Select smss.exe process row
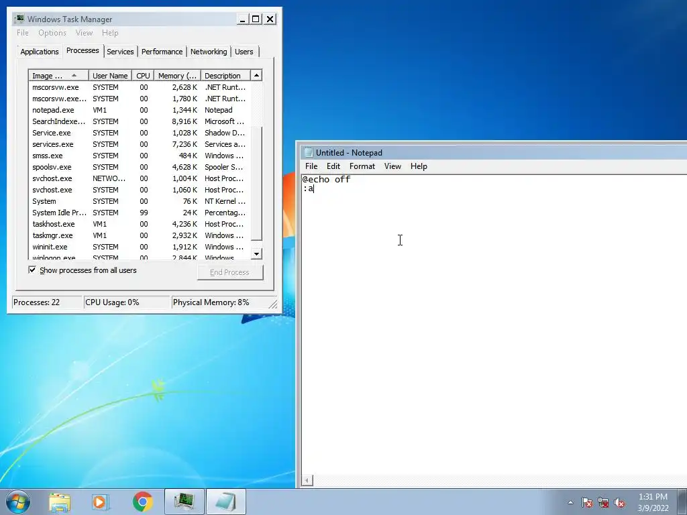The width and height of the screenshot is (687, 515). point(140,156)
